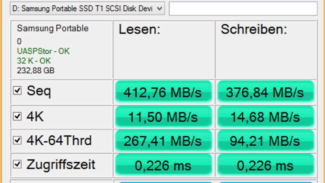Select the 4K read result 11,50 MB/s
The height and width of the screenshot is (183, 325).
click(x=162, y=117)
